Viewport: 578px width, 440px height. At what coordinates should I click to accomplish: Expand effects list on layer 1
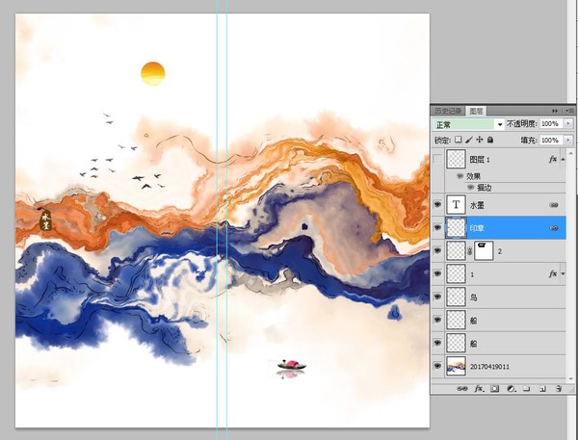click(563, 273)
